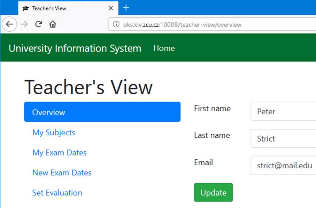Screen dimensions: 316x208
Task: Reload the page with the refresh icon
Action: [38, 24]
